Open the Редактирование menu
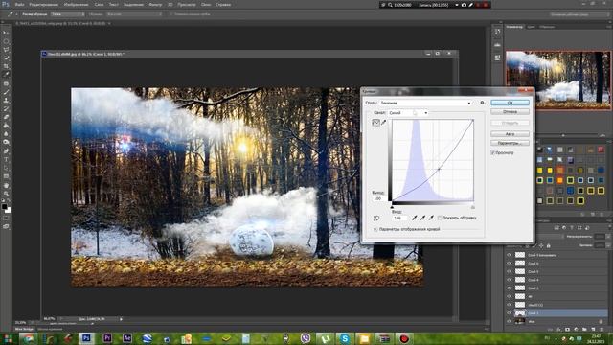 pos(43,5)
